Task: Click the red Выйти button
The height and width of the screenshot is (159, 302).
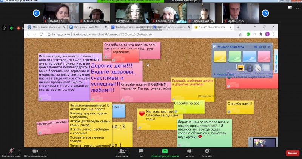Action: [x=292, y=153]
